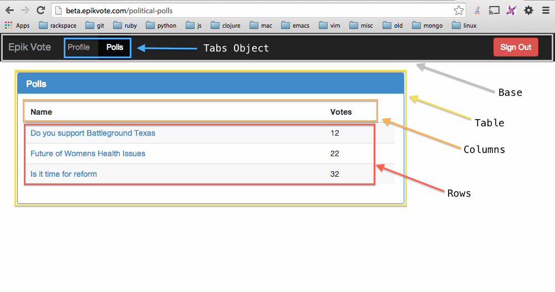Open the mongo bookmarks folder
This screenshot has width=555, height=292.
click(427, 25)
